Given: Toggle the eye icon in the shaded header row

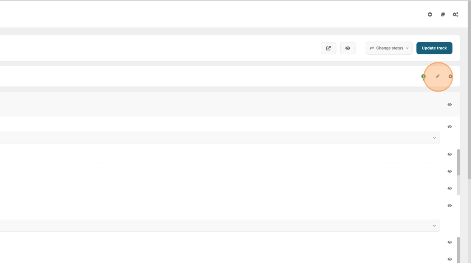Looking at the screenshot, I should click(450, 105).
